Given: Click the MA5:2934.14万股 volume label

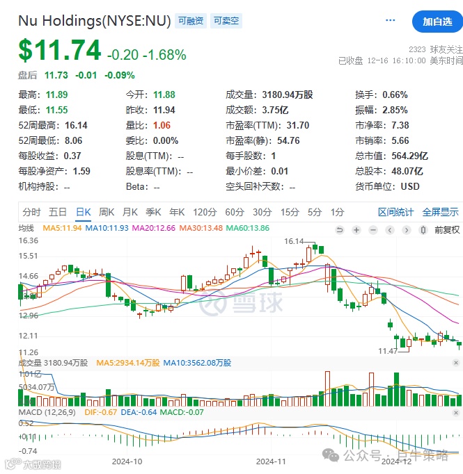Looking at the screenshot, I should (x=128, y=363).
